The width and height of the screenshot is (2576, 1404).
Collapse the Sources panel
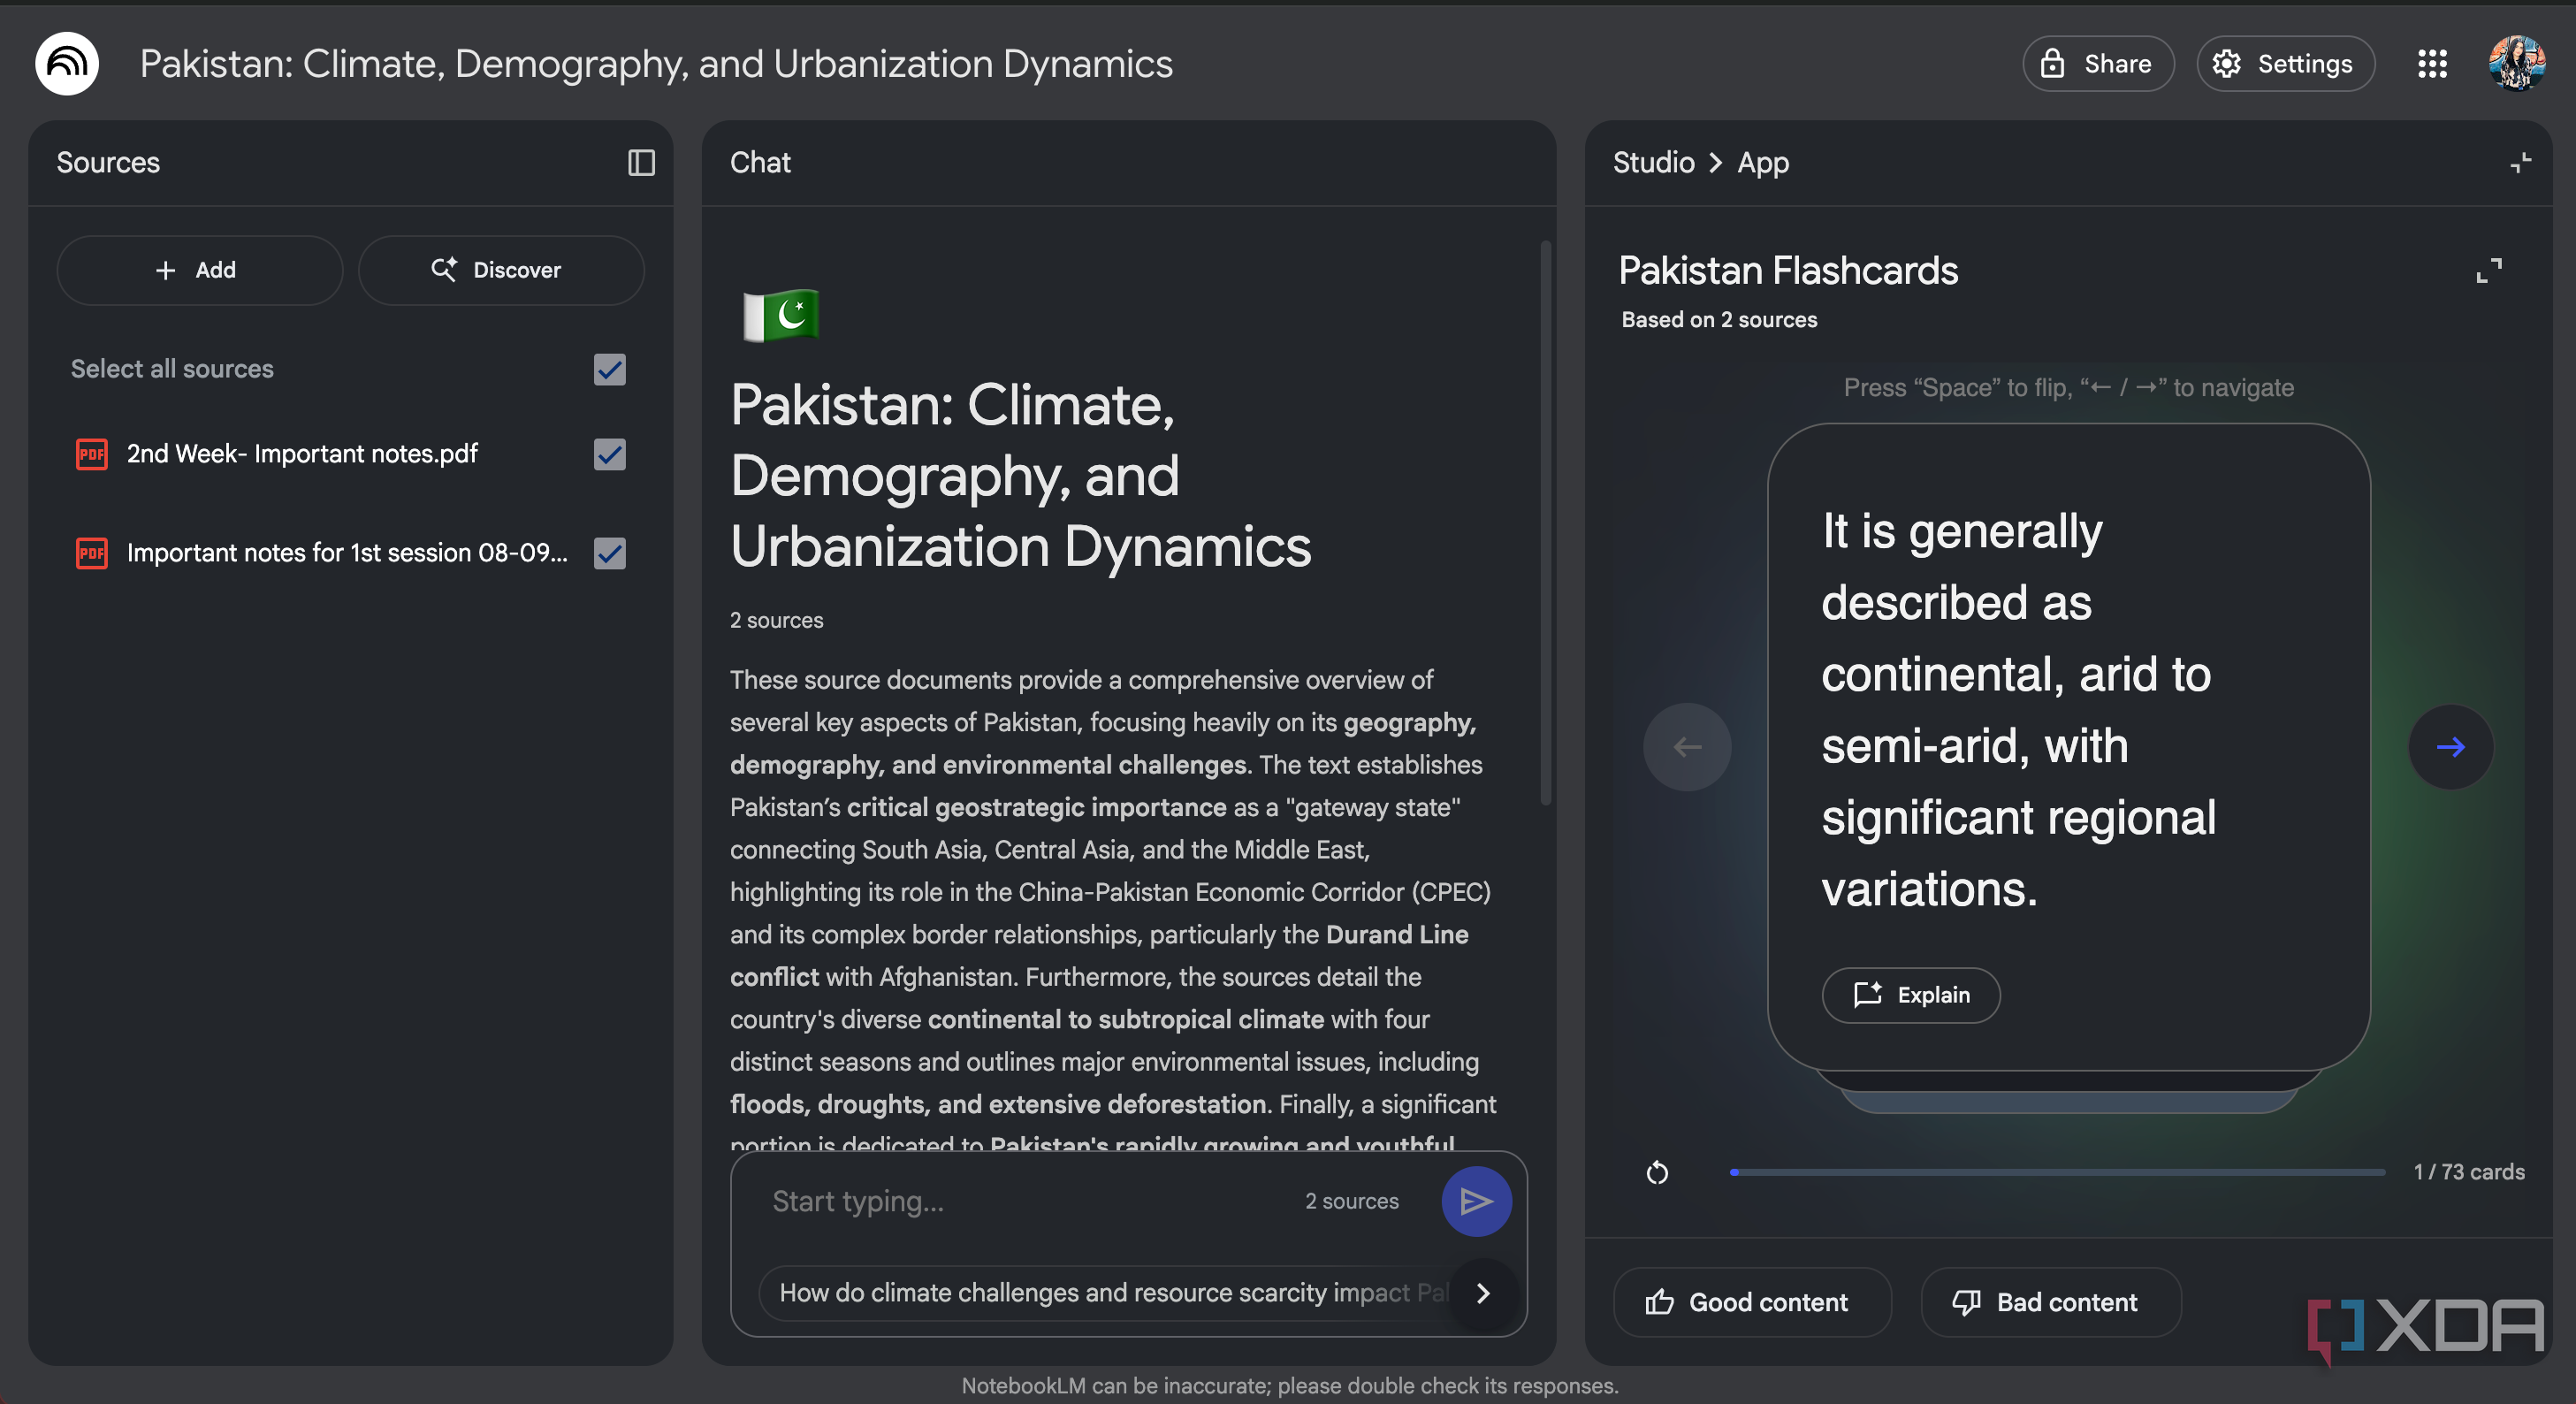(x=641, y=163)
